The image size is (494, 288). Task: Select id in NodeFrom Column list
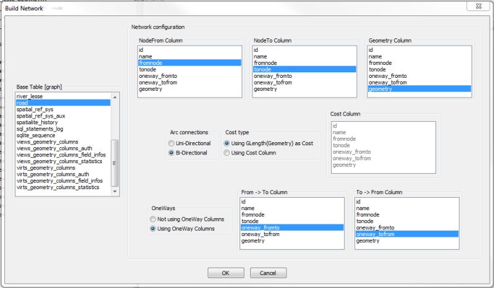(190, 50)
